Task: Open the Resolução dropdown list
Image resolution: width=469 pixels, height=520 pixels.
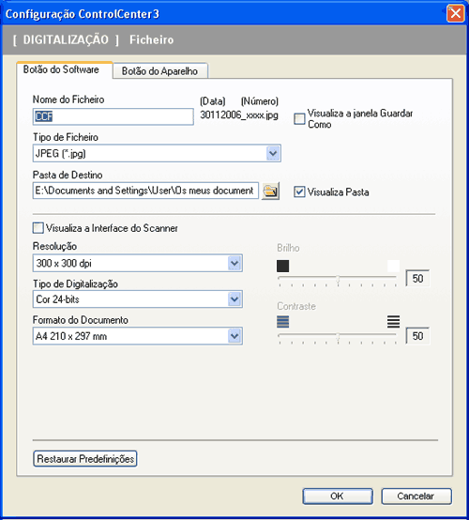Action: pos(234,264)
